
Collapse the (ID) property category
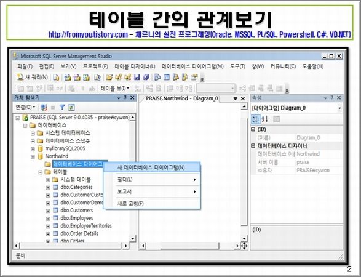(x=253, y=129)
